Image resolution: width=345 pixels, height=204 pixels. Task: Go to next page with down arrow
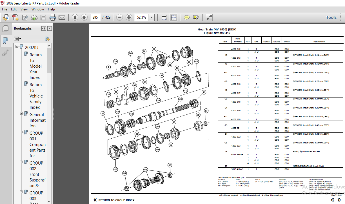pos(84,17)
